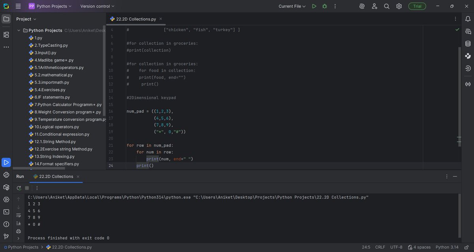Click 4 spaces indentation widget

click(x=419, y=247)
